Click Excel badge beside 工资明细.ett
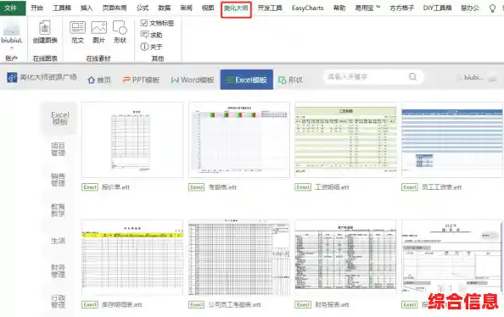This screenshot has height=317, width=504. click(303, 187)
